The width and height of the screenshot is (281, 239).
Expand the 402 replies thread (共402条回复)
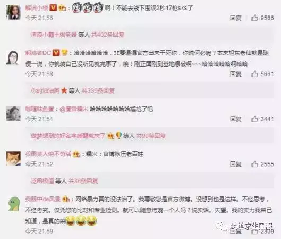click(108, 35)
